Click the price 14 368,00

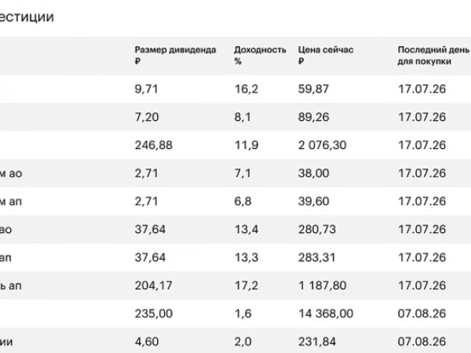[326, 313]
